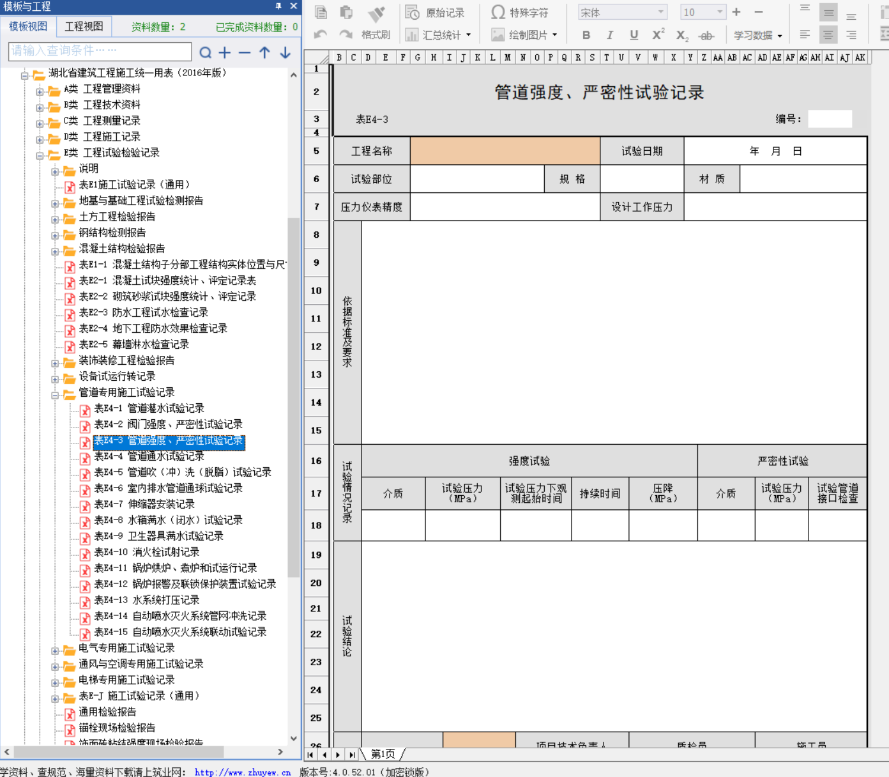Screen dimensions: 889x777
Task: Click the copy icon in toolbar
Action: pos(321,12)
